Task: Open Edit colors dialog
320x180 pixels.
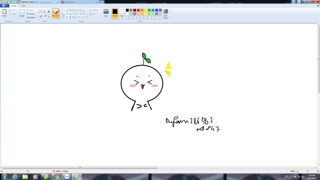Action: 166,14
